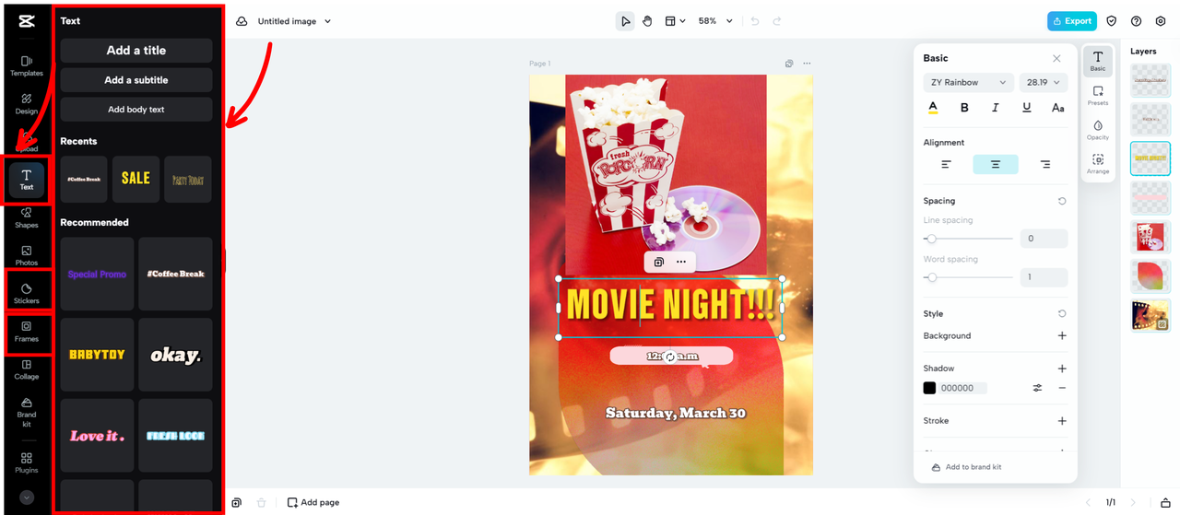Click the CapCut logo icon

(x=26, y=20)
